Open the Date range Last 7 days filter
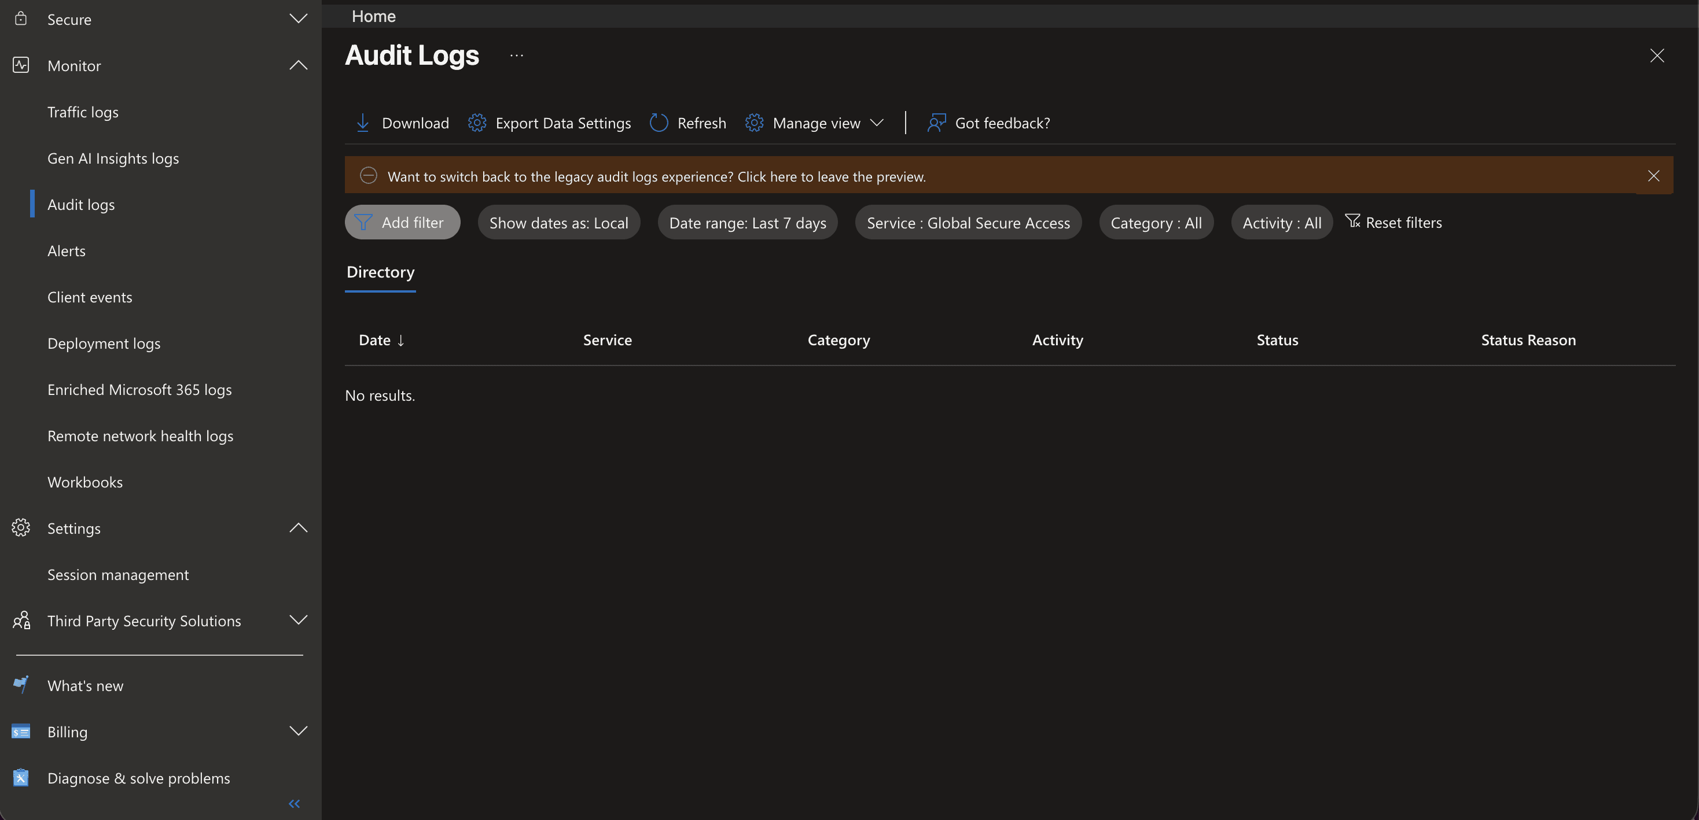This screenshot has width=1699, height=820. tap(746, 223)
